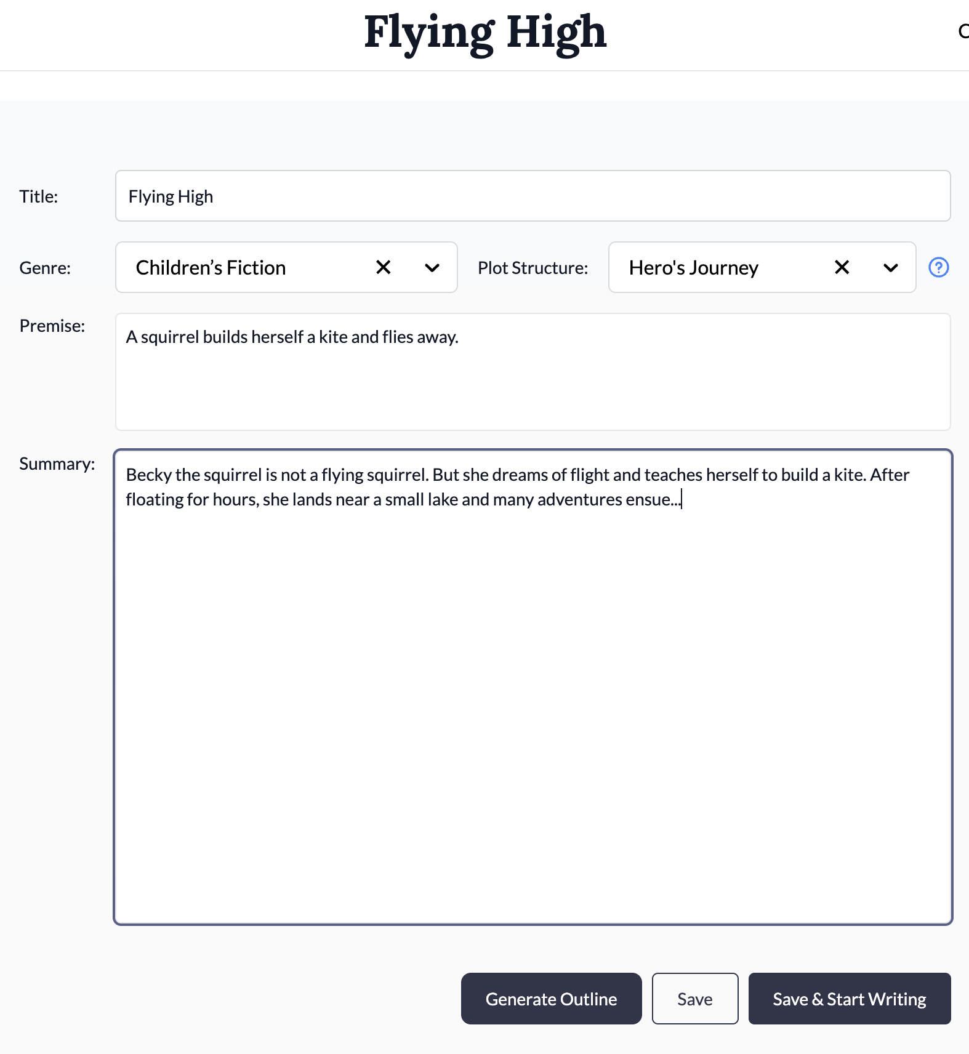Click into the Title input field
969x1054 pixels.
(533, 196)
